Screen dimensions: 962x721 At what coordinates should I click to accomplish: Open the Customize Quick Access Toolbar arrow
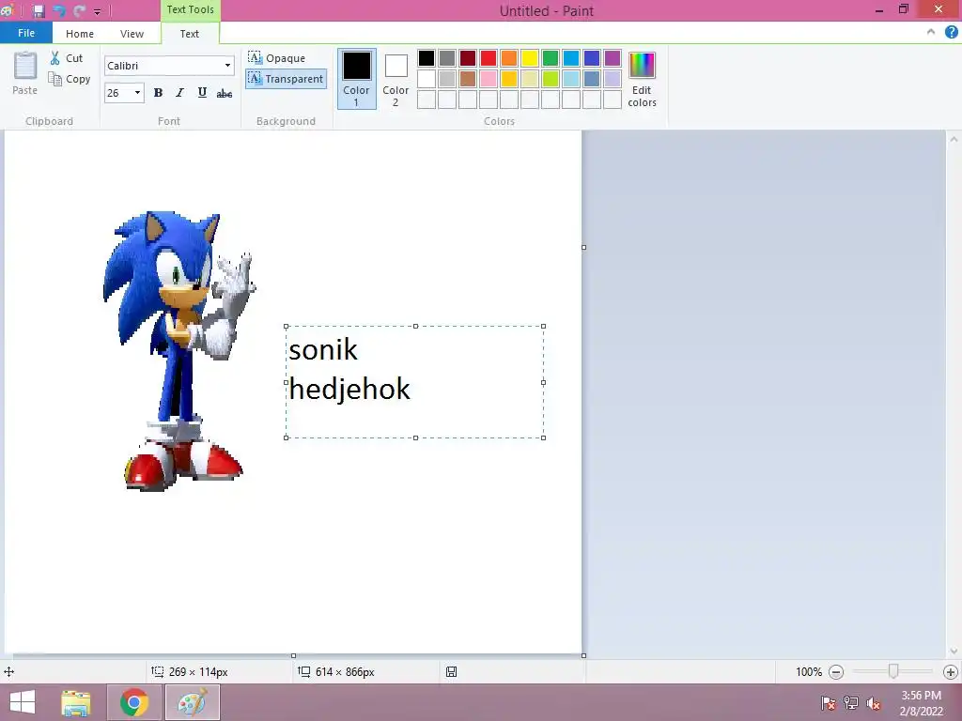coord(97,12)
